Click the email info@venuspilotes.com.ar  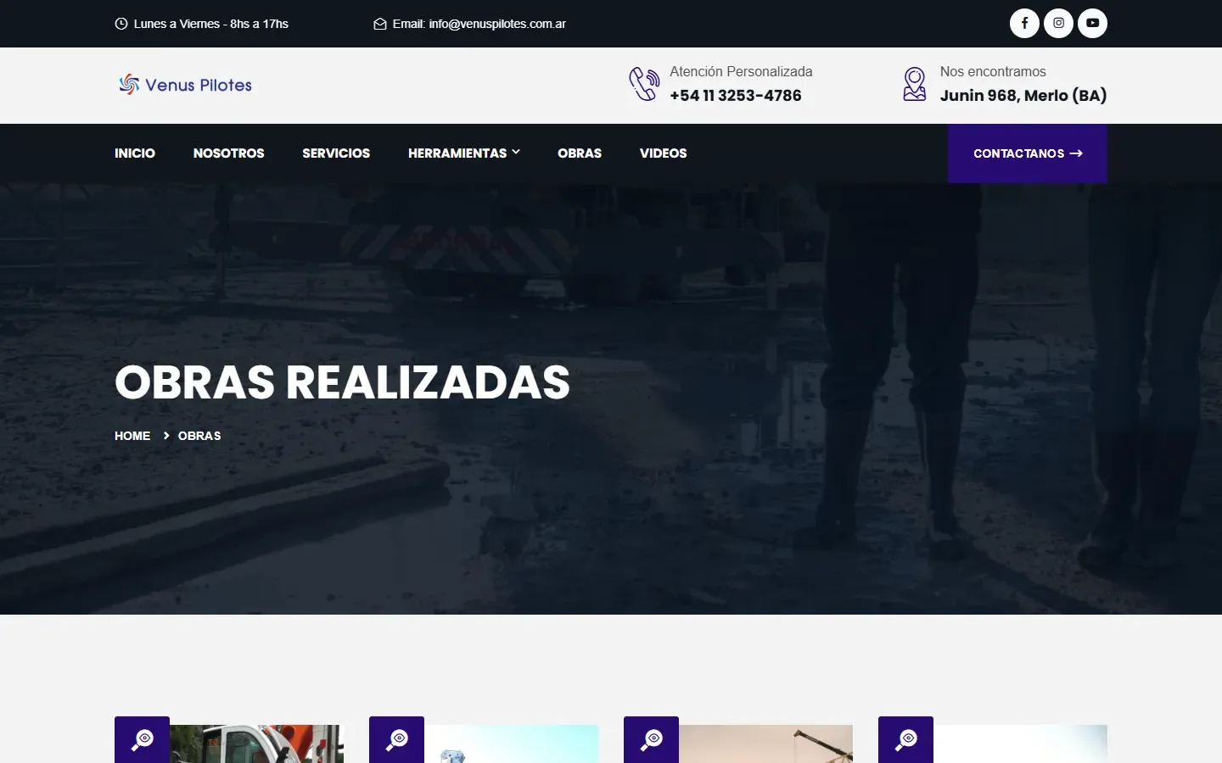coord(497,24)
